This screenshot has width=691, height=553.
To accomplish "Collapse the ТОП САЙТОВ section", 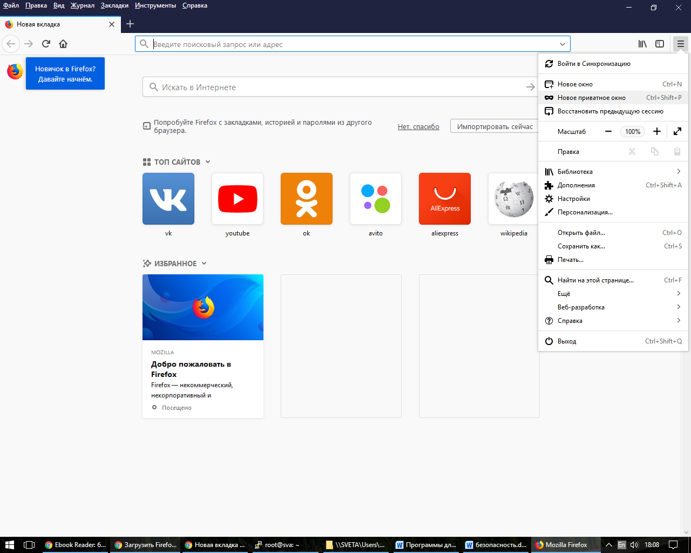I will [x=208, y=162].
